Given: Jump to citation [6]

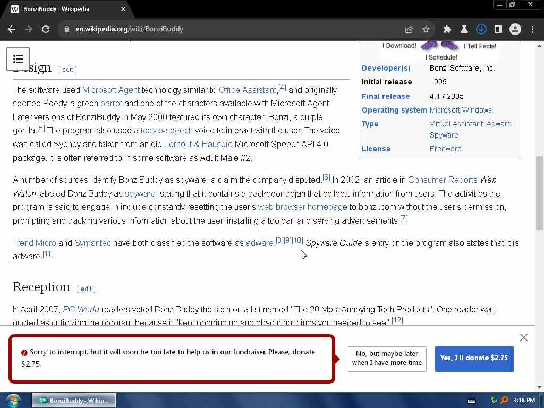Looking at the screenshot, I should coord(327,177).
